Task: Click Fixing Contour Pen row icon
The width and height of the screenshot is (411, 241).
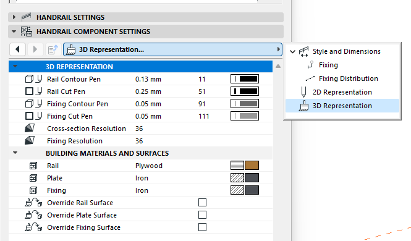Action: pos(34,103)
